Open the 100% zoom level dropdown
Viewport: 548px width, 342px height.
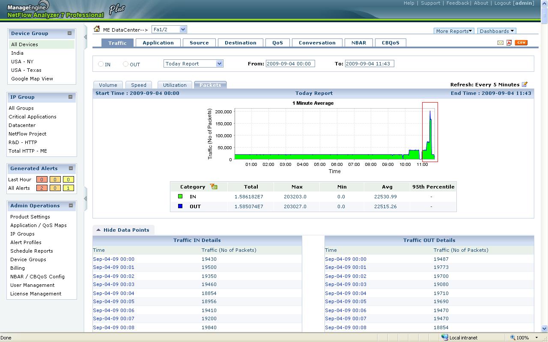click(x=536, y=338)
